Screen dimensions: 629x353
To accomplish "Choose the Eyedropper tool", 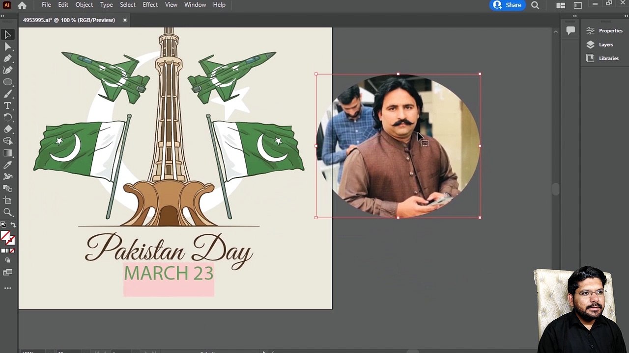I will (8, 165).
